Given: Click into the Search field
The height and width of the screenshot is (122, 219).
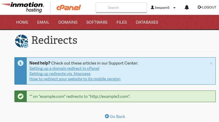Looking at the screenshot, I should pyautogui.click(x=121, y=8).
